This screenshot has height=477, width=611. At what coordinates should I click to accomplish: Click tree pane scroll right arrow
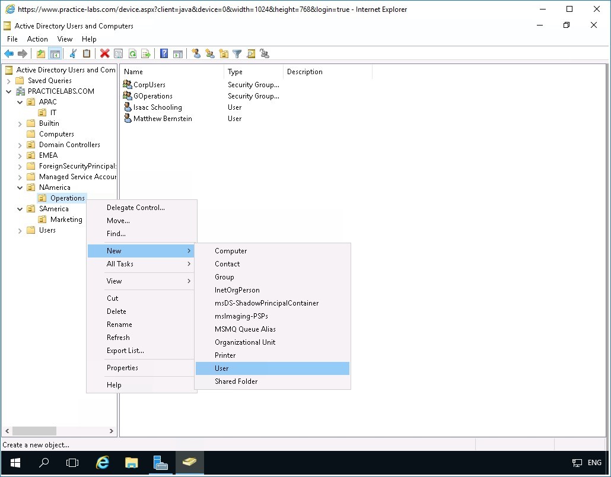coord(111,431)
